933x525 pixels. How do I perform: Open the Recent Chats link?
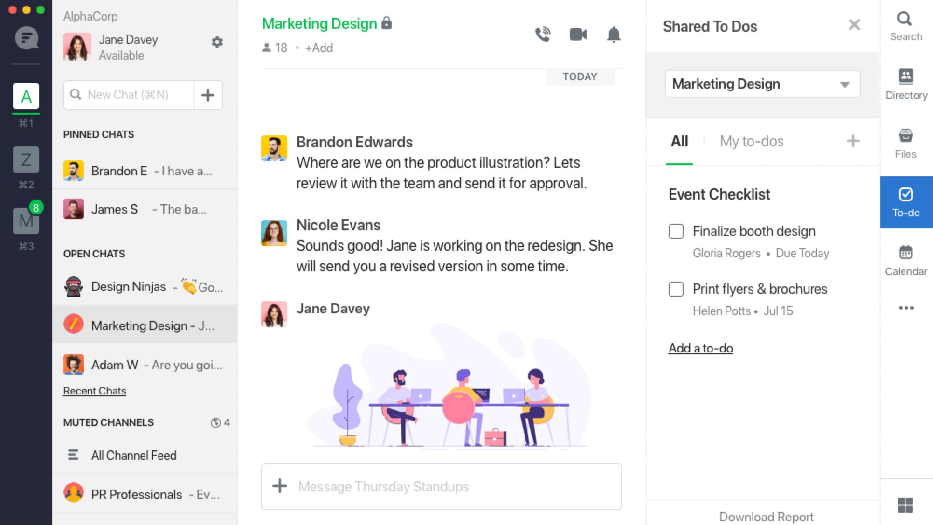(x=95, y=391)
